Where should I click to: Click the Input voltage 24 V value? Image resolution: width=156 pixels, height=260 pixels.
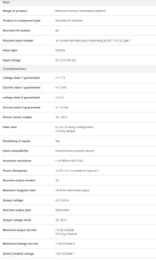coord(65,60)
